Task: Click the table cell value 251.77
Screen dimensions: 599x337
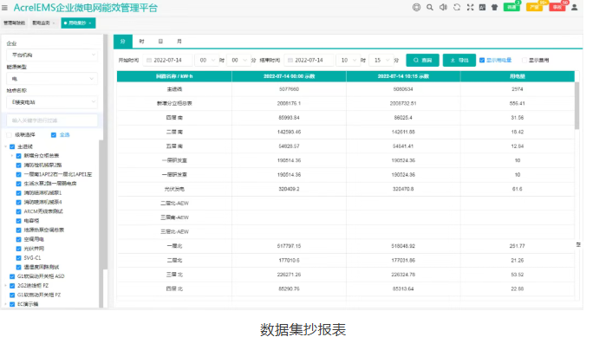Action: tap(517, 246)
